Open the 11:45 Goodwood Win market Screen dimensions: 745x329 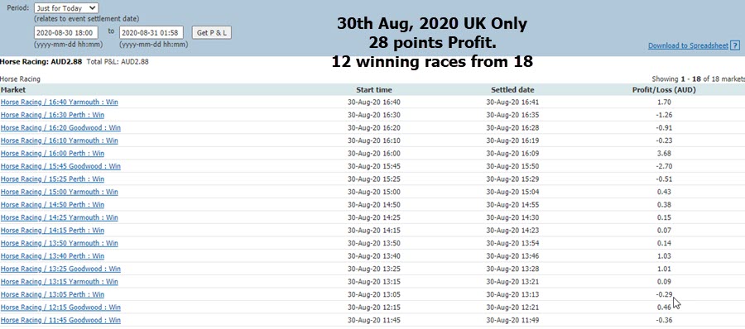point(60,320)
